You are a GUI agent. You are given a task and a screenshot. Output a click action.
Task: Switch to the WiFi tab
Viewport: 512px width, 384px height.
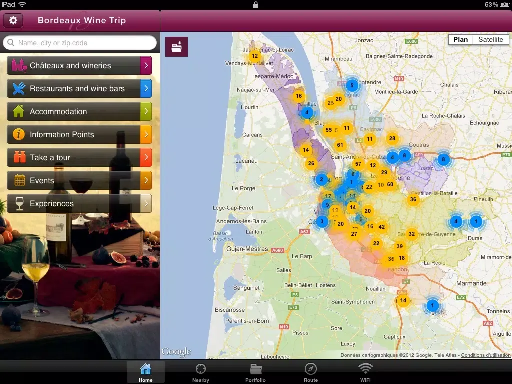365,373
